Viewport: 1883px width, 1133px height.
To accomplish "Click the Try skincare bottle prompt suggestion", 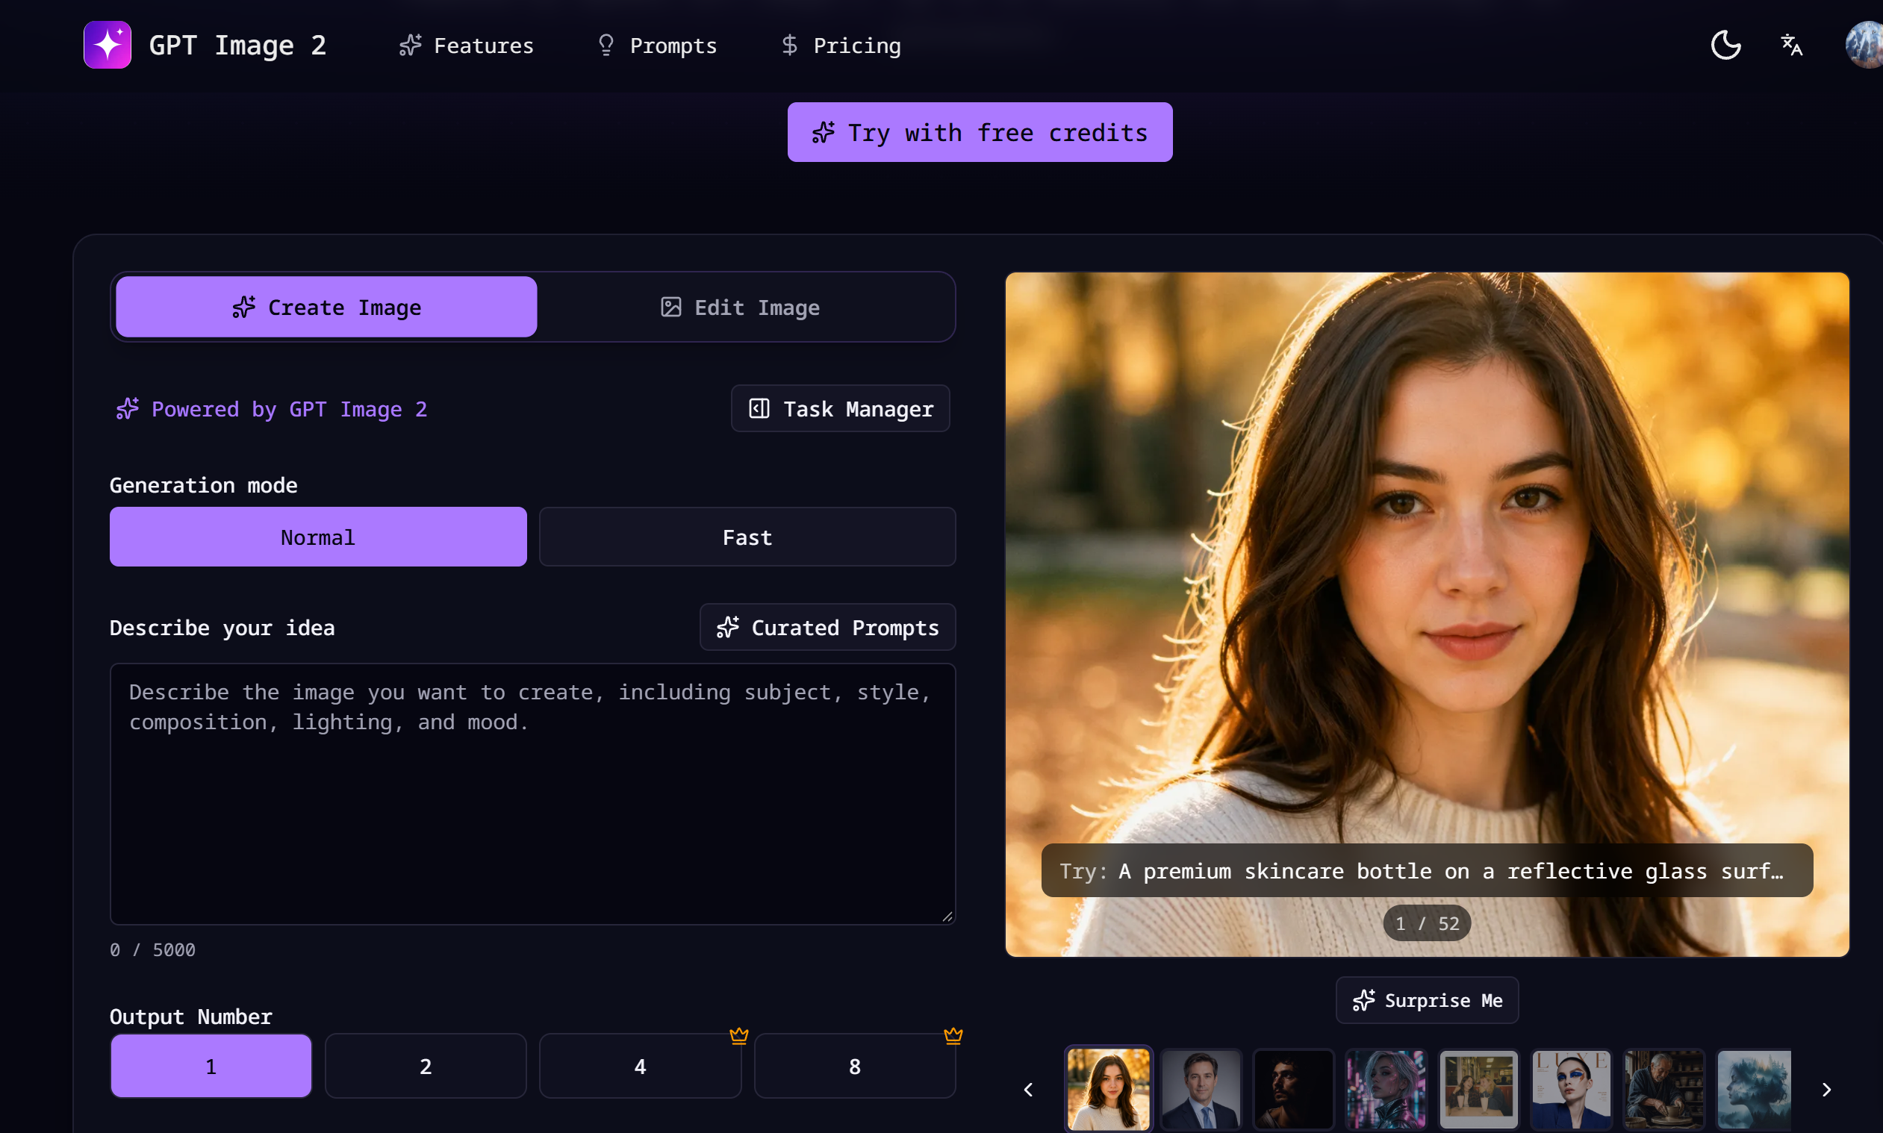I will pos(1427,870).
